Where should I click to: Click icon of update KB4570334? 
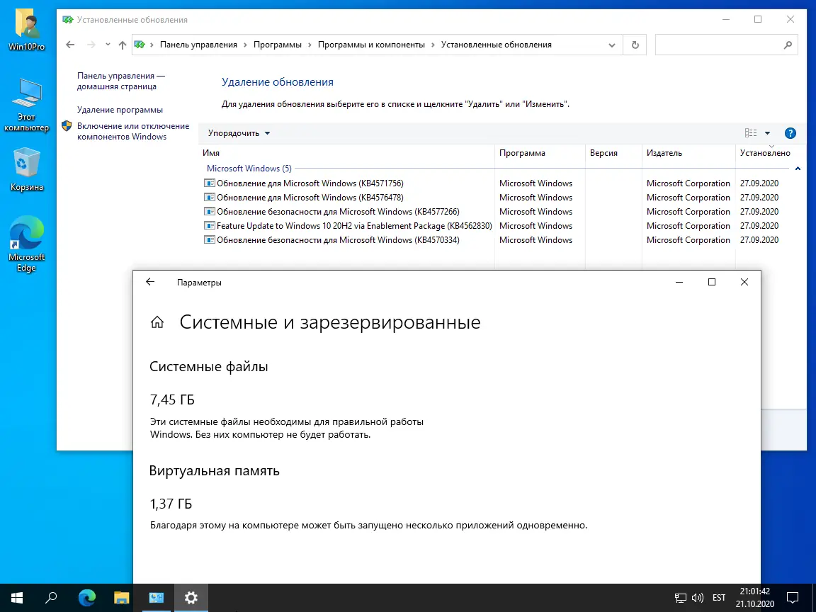pyautogui.click(x=209, y=239)
